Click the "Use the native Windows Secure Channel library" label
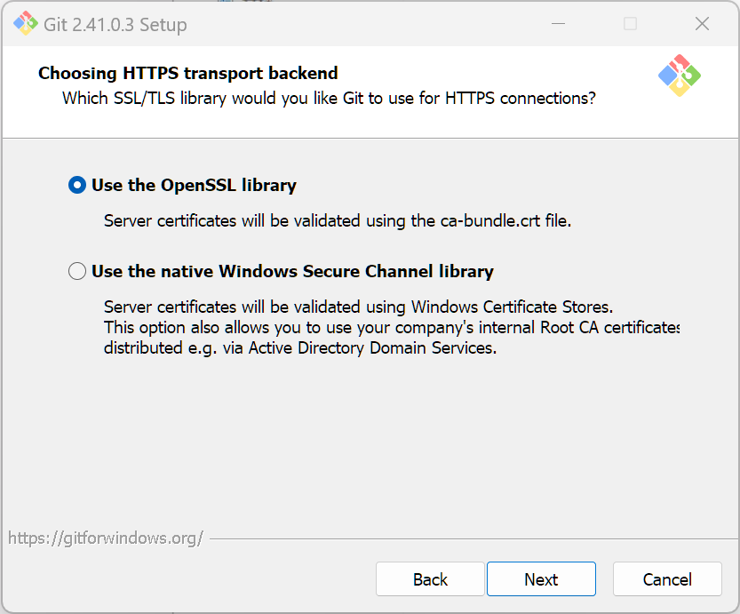 tap(292, 272)
